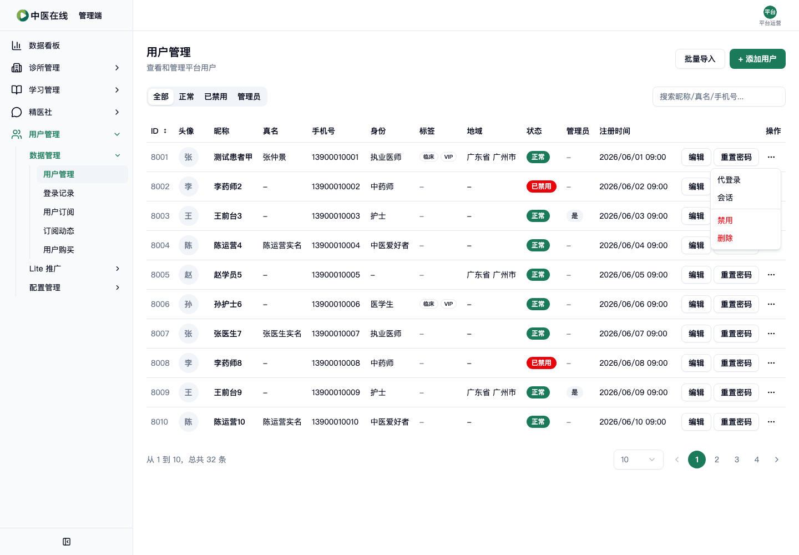Click the 学习管理 book icon
This screenshot has height=555, width=799.
pyautogui.click(x=17, y=90)
